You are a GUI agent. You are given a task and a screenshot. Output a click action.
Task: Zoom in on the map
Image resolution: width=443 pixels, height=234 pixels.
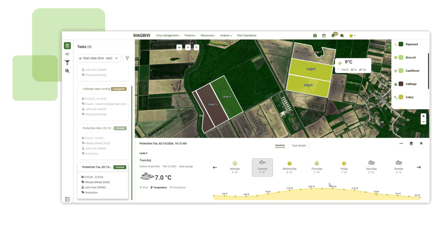click(x=423, y=116)
